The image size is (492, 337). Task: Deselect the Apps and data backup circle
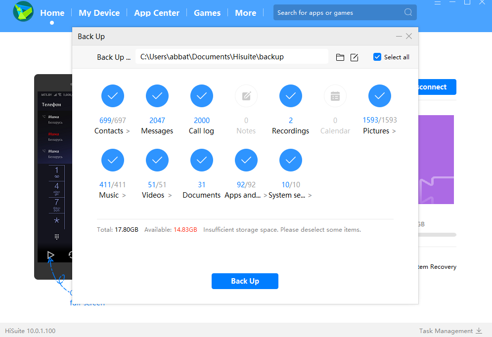click(x=246, y=160)
